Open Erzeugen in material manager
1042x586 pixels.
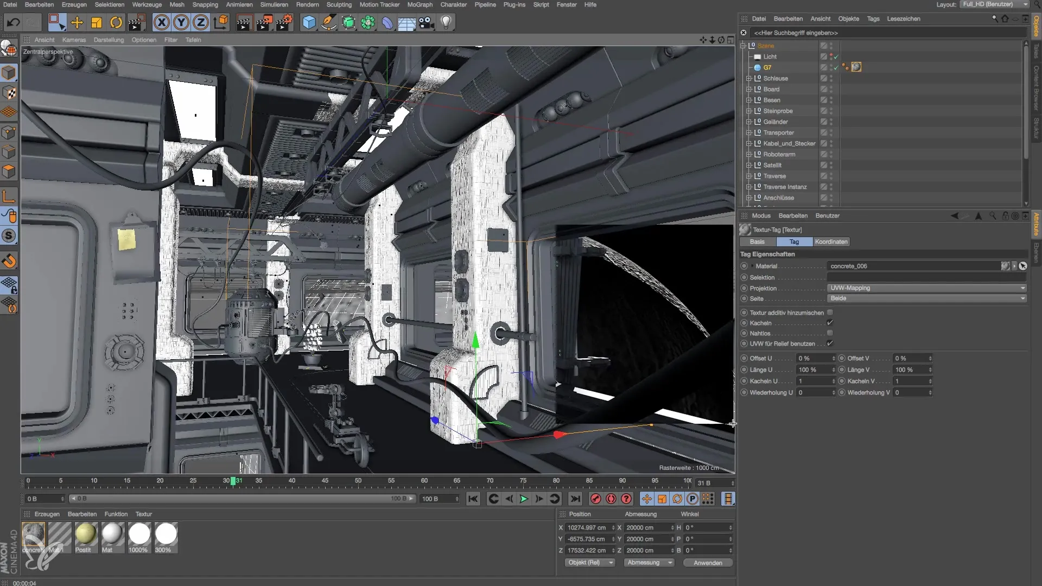click(x=47, y=514)
